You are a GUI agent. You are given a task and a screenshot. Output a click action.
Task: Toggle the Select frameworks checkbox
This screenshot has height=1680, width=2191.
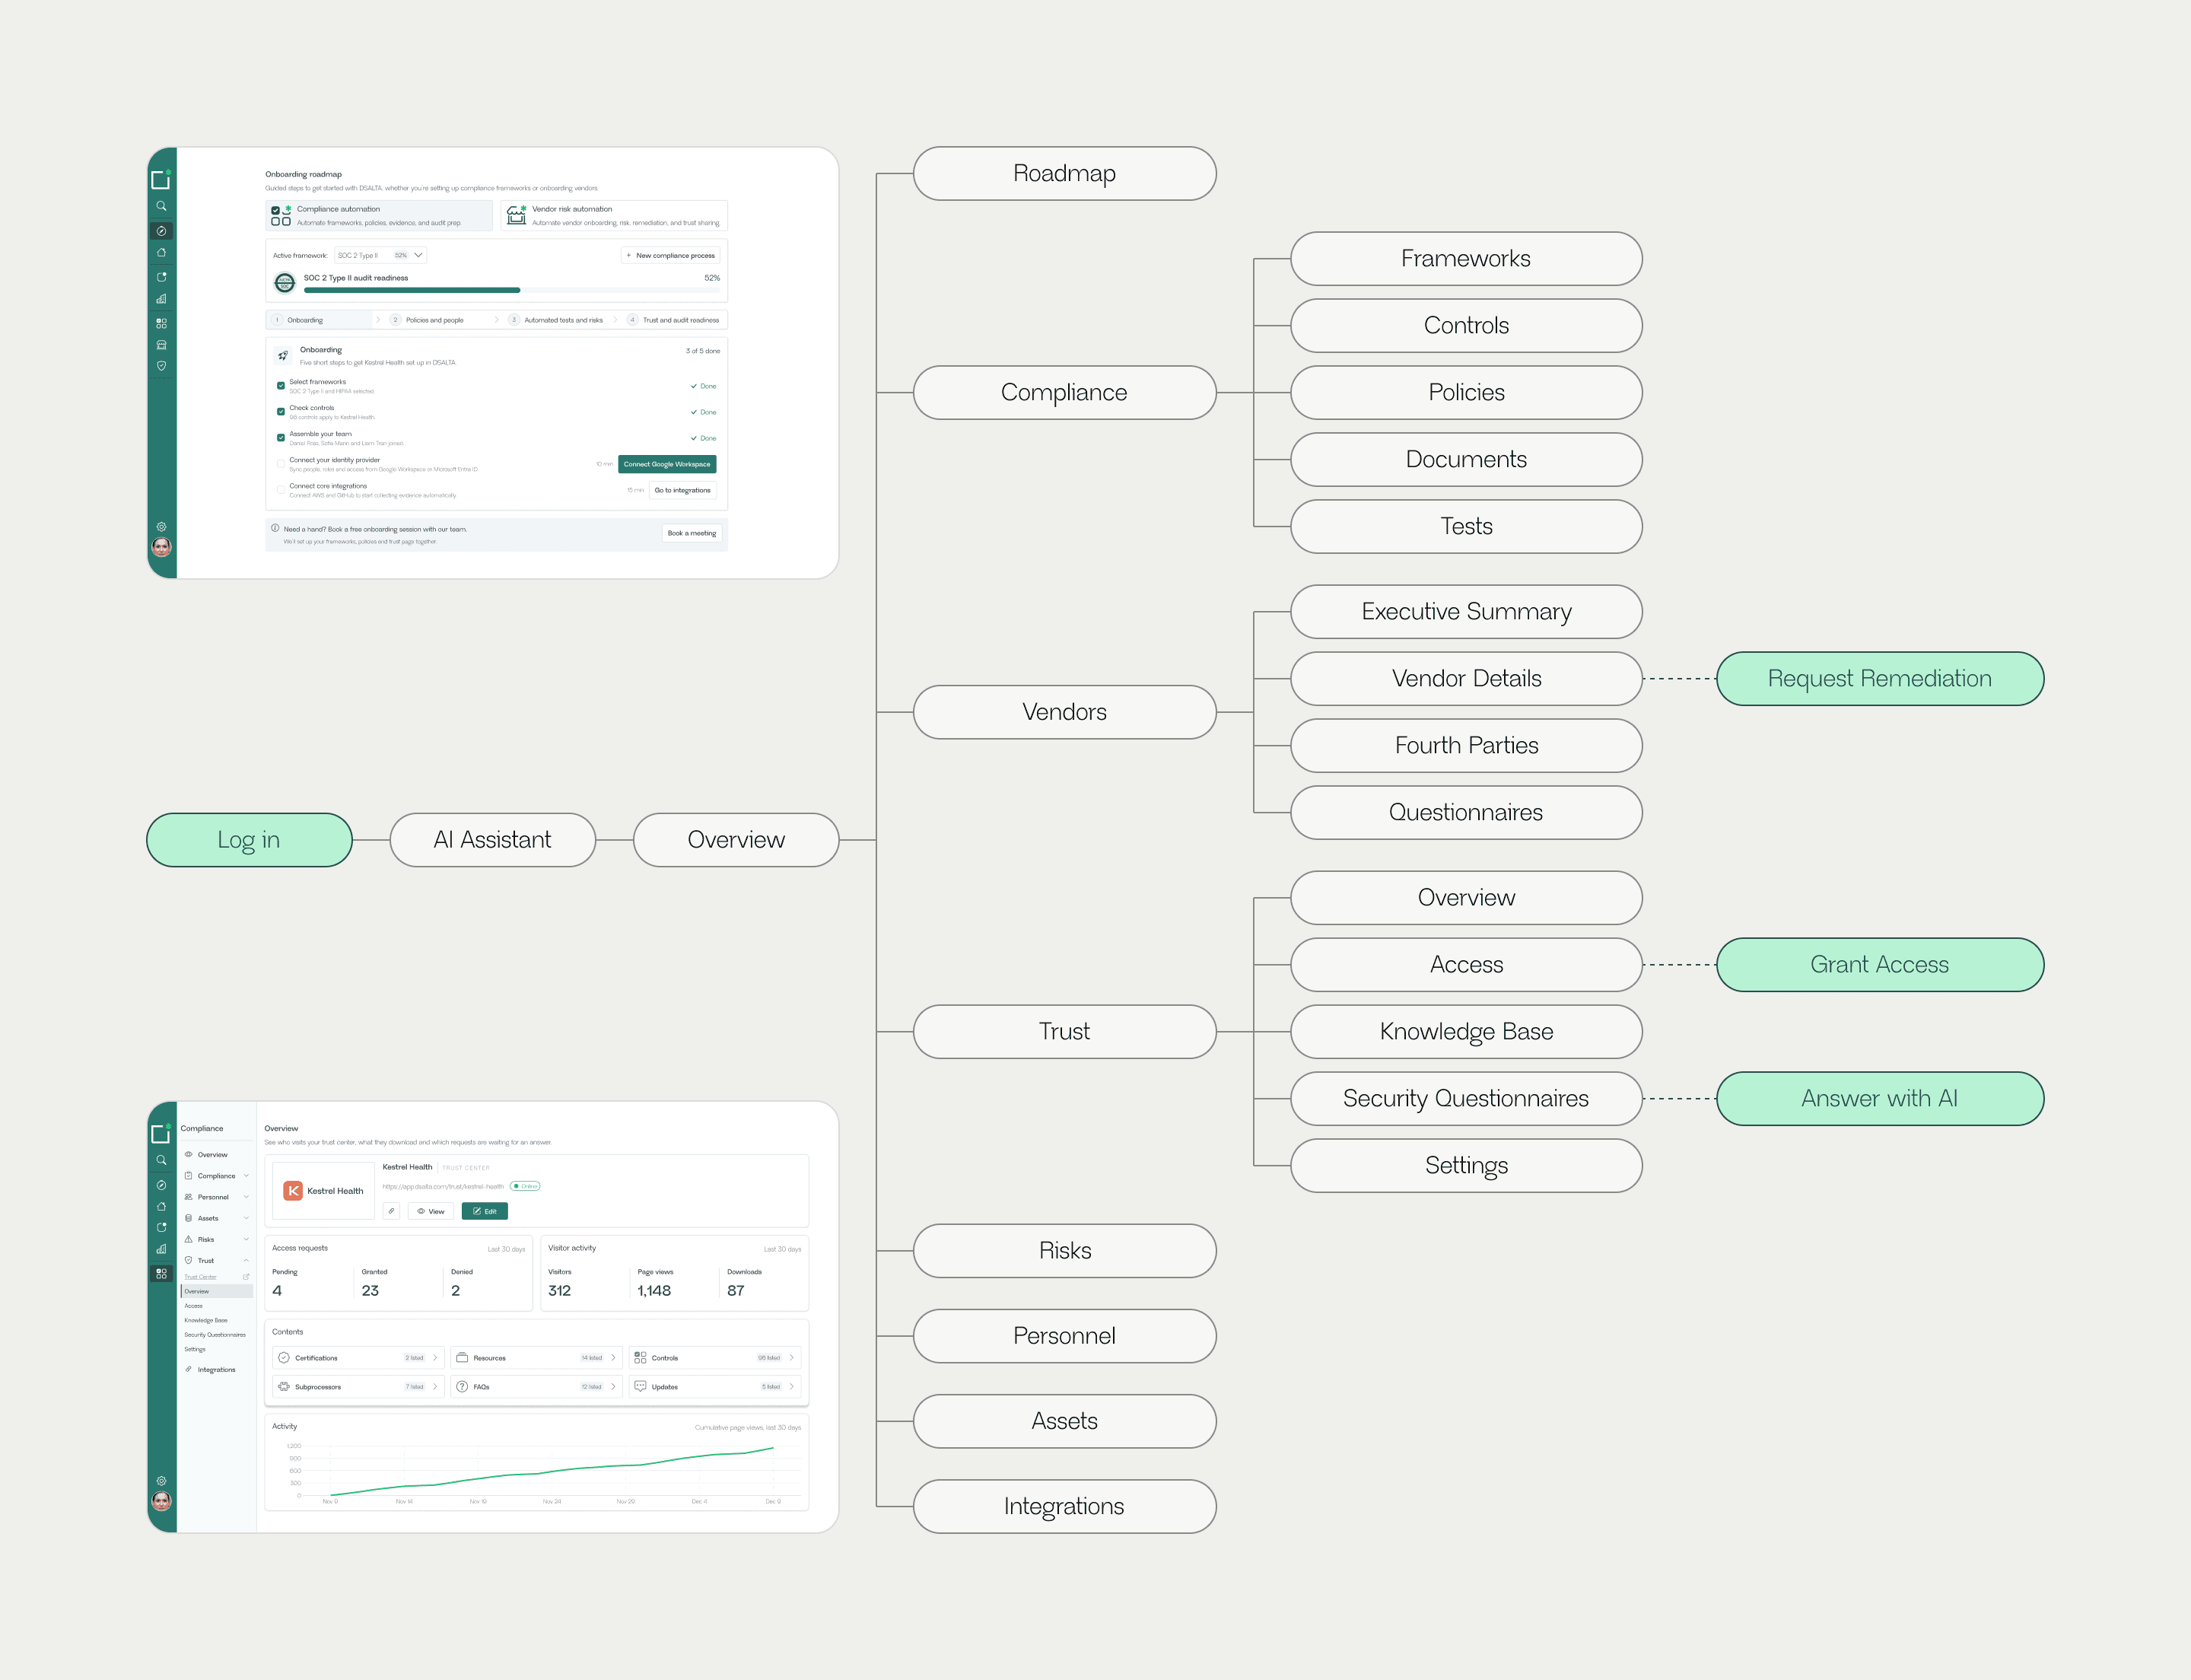281,386
